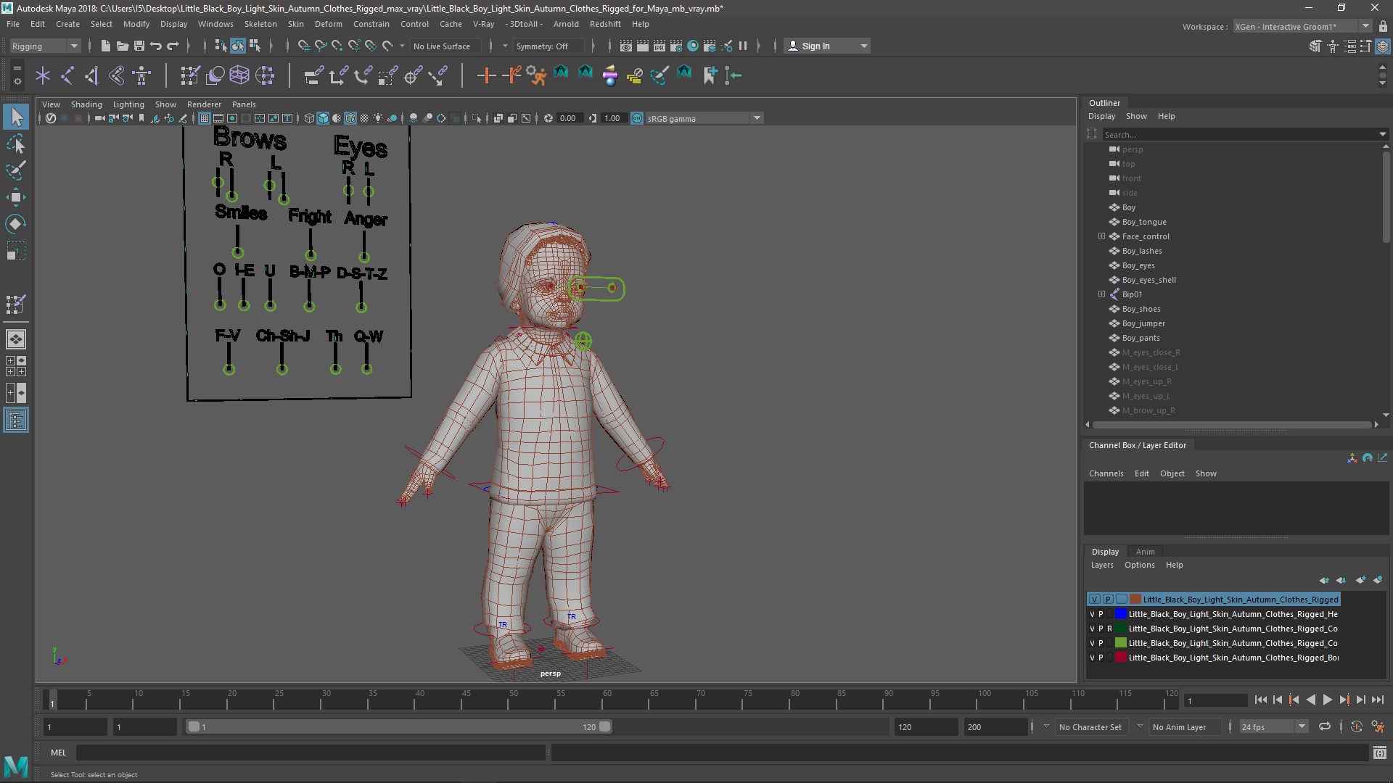Click the Render Current Frame icon
Viewport: 1393px width, 783px height.
(x=643, y=46)
